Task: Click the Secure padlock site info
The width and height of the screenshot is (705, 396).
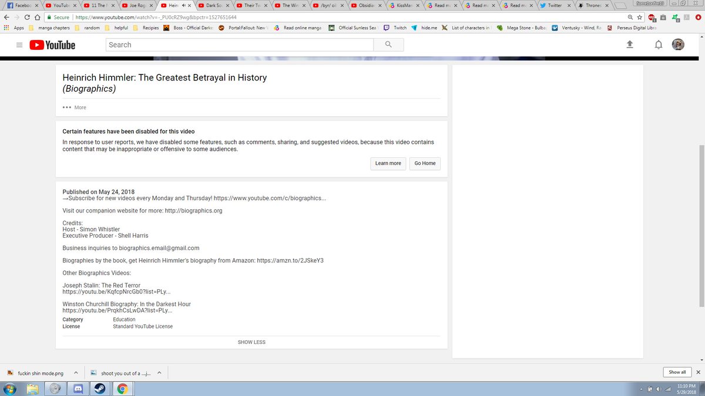Action: tap(59, 18)
